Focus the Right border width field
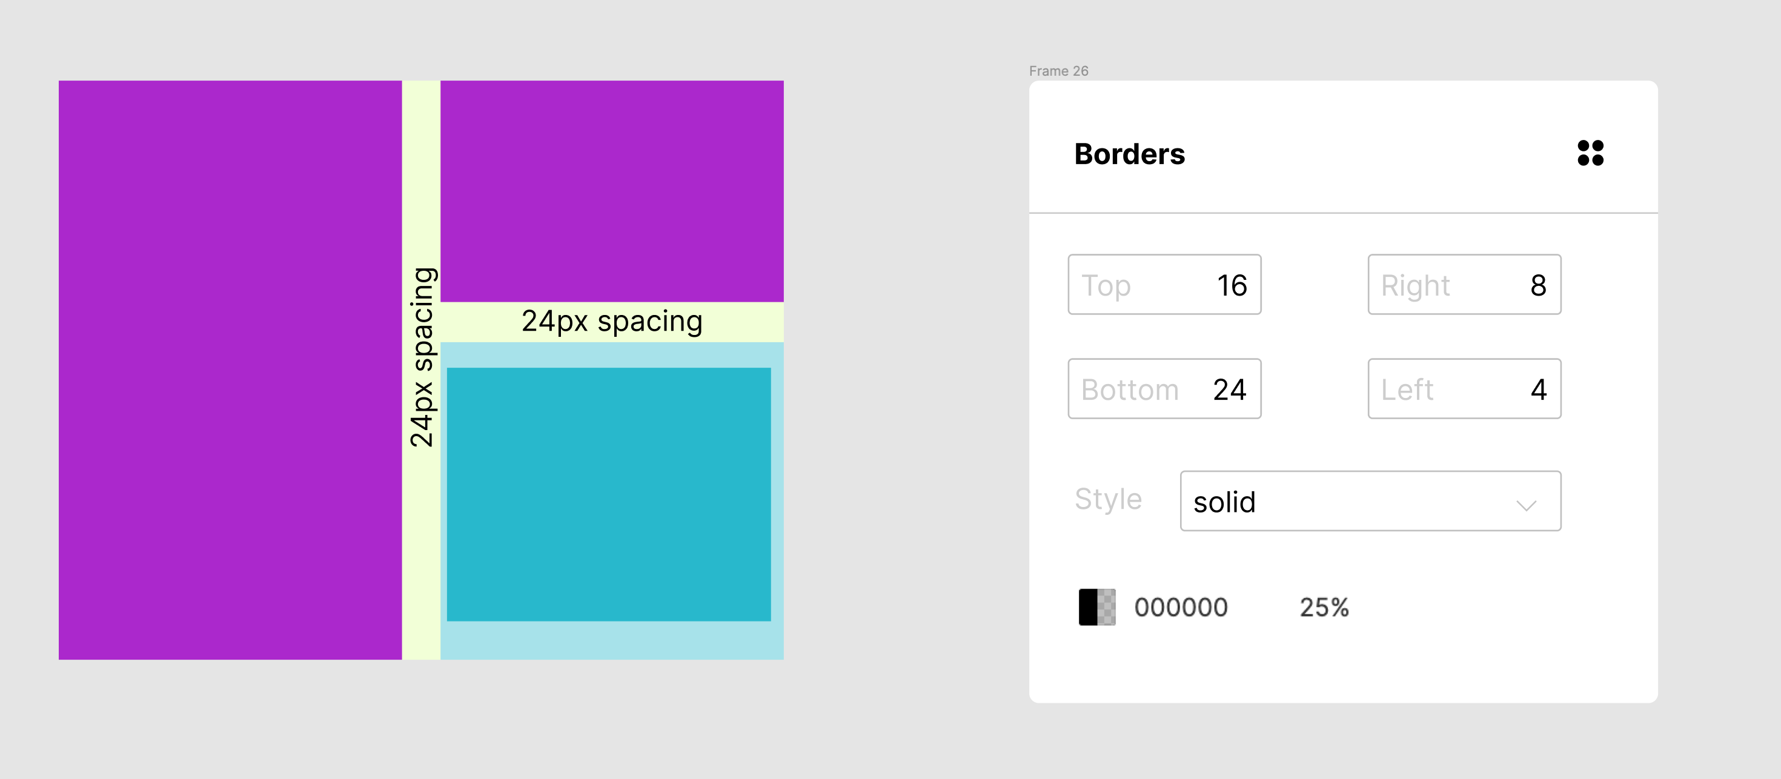 point(1464,285)
